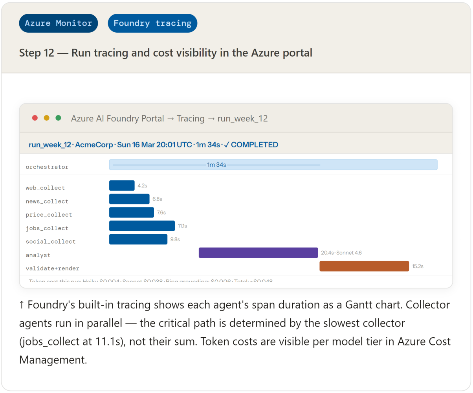The width and height of the screenshot is (473, 393).
Task: Click the 11.1s duration label
Action: (x=182, y=226)
